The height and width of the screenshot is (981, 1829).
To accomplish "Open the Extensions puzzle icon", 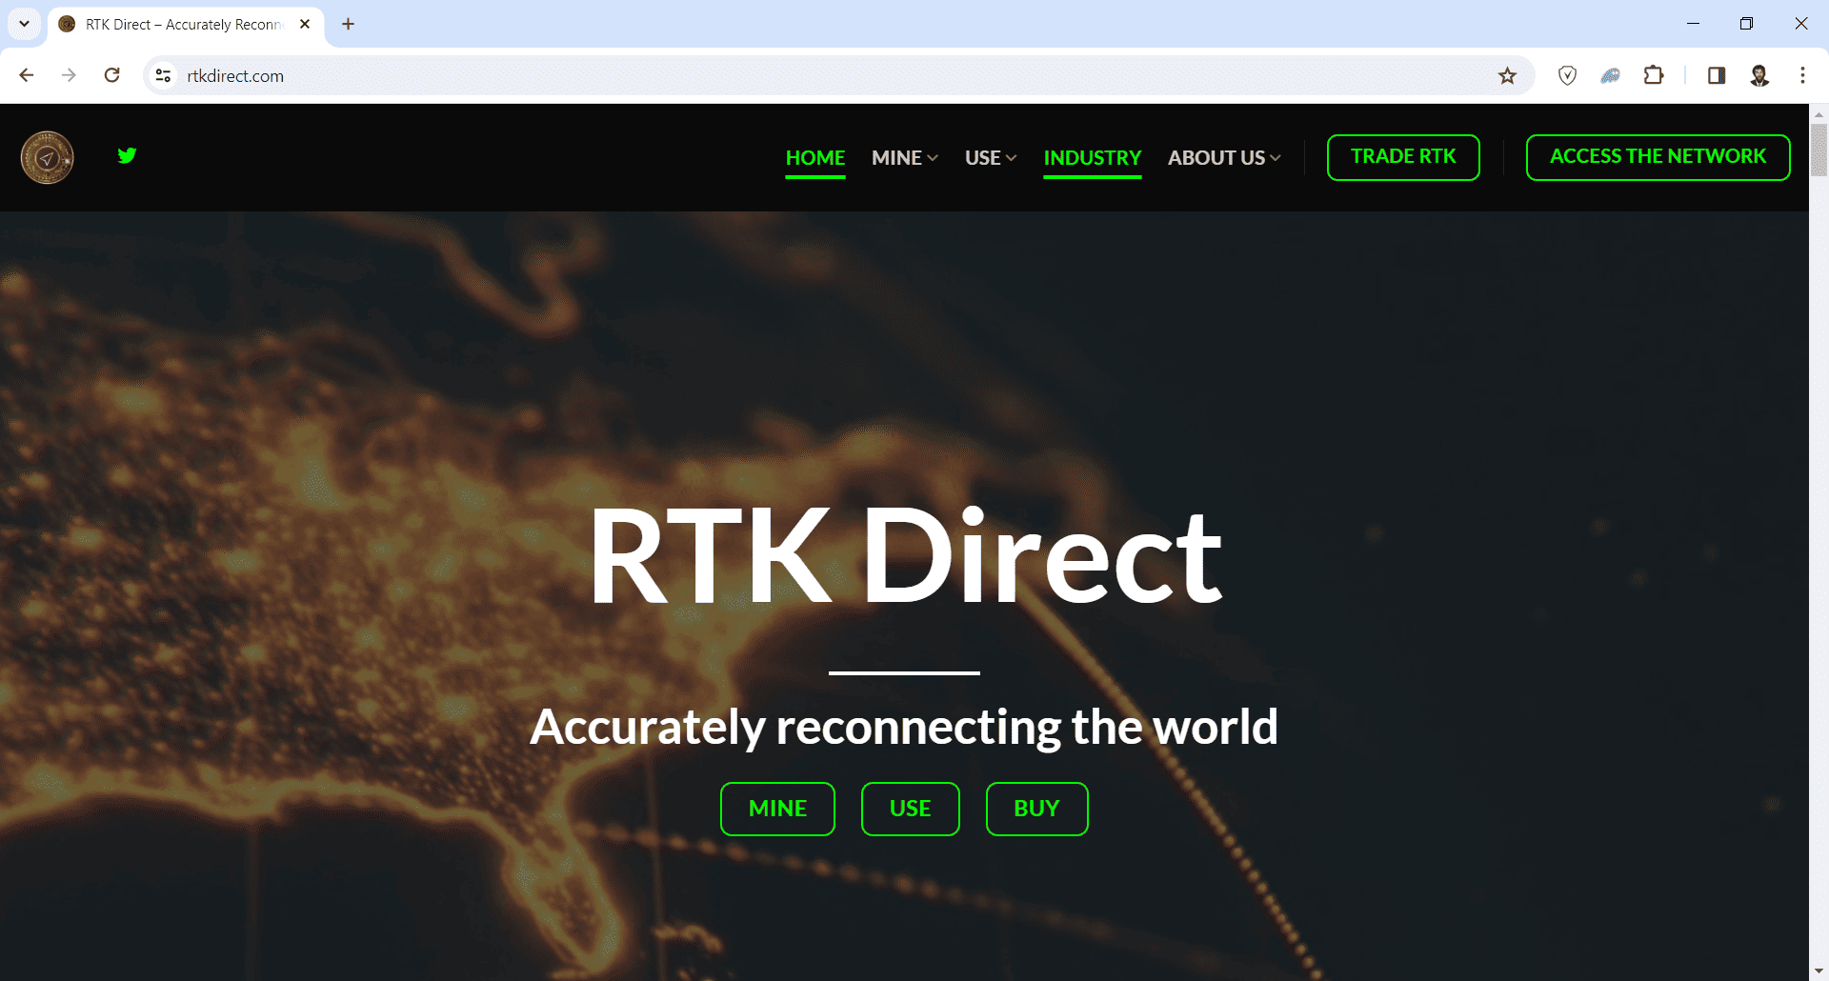I will coord(1654,75).
